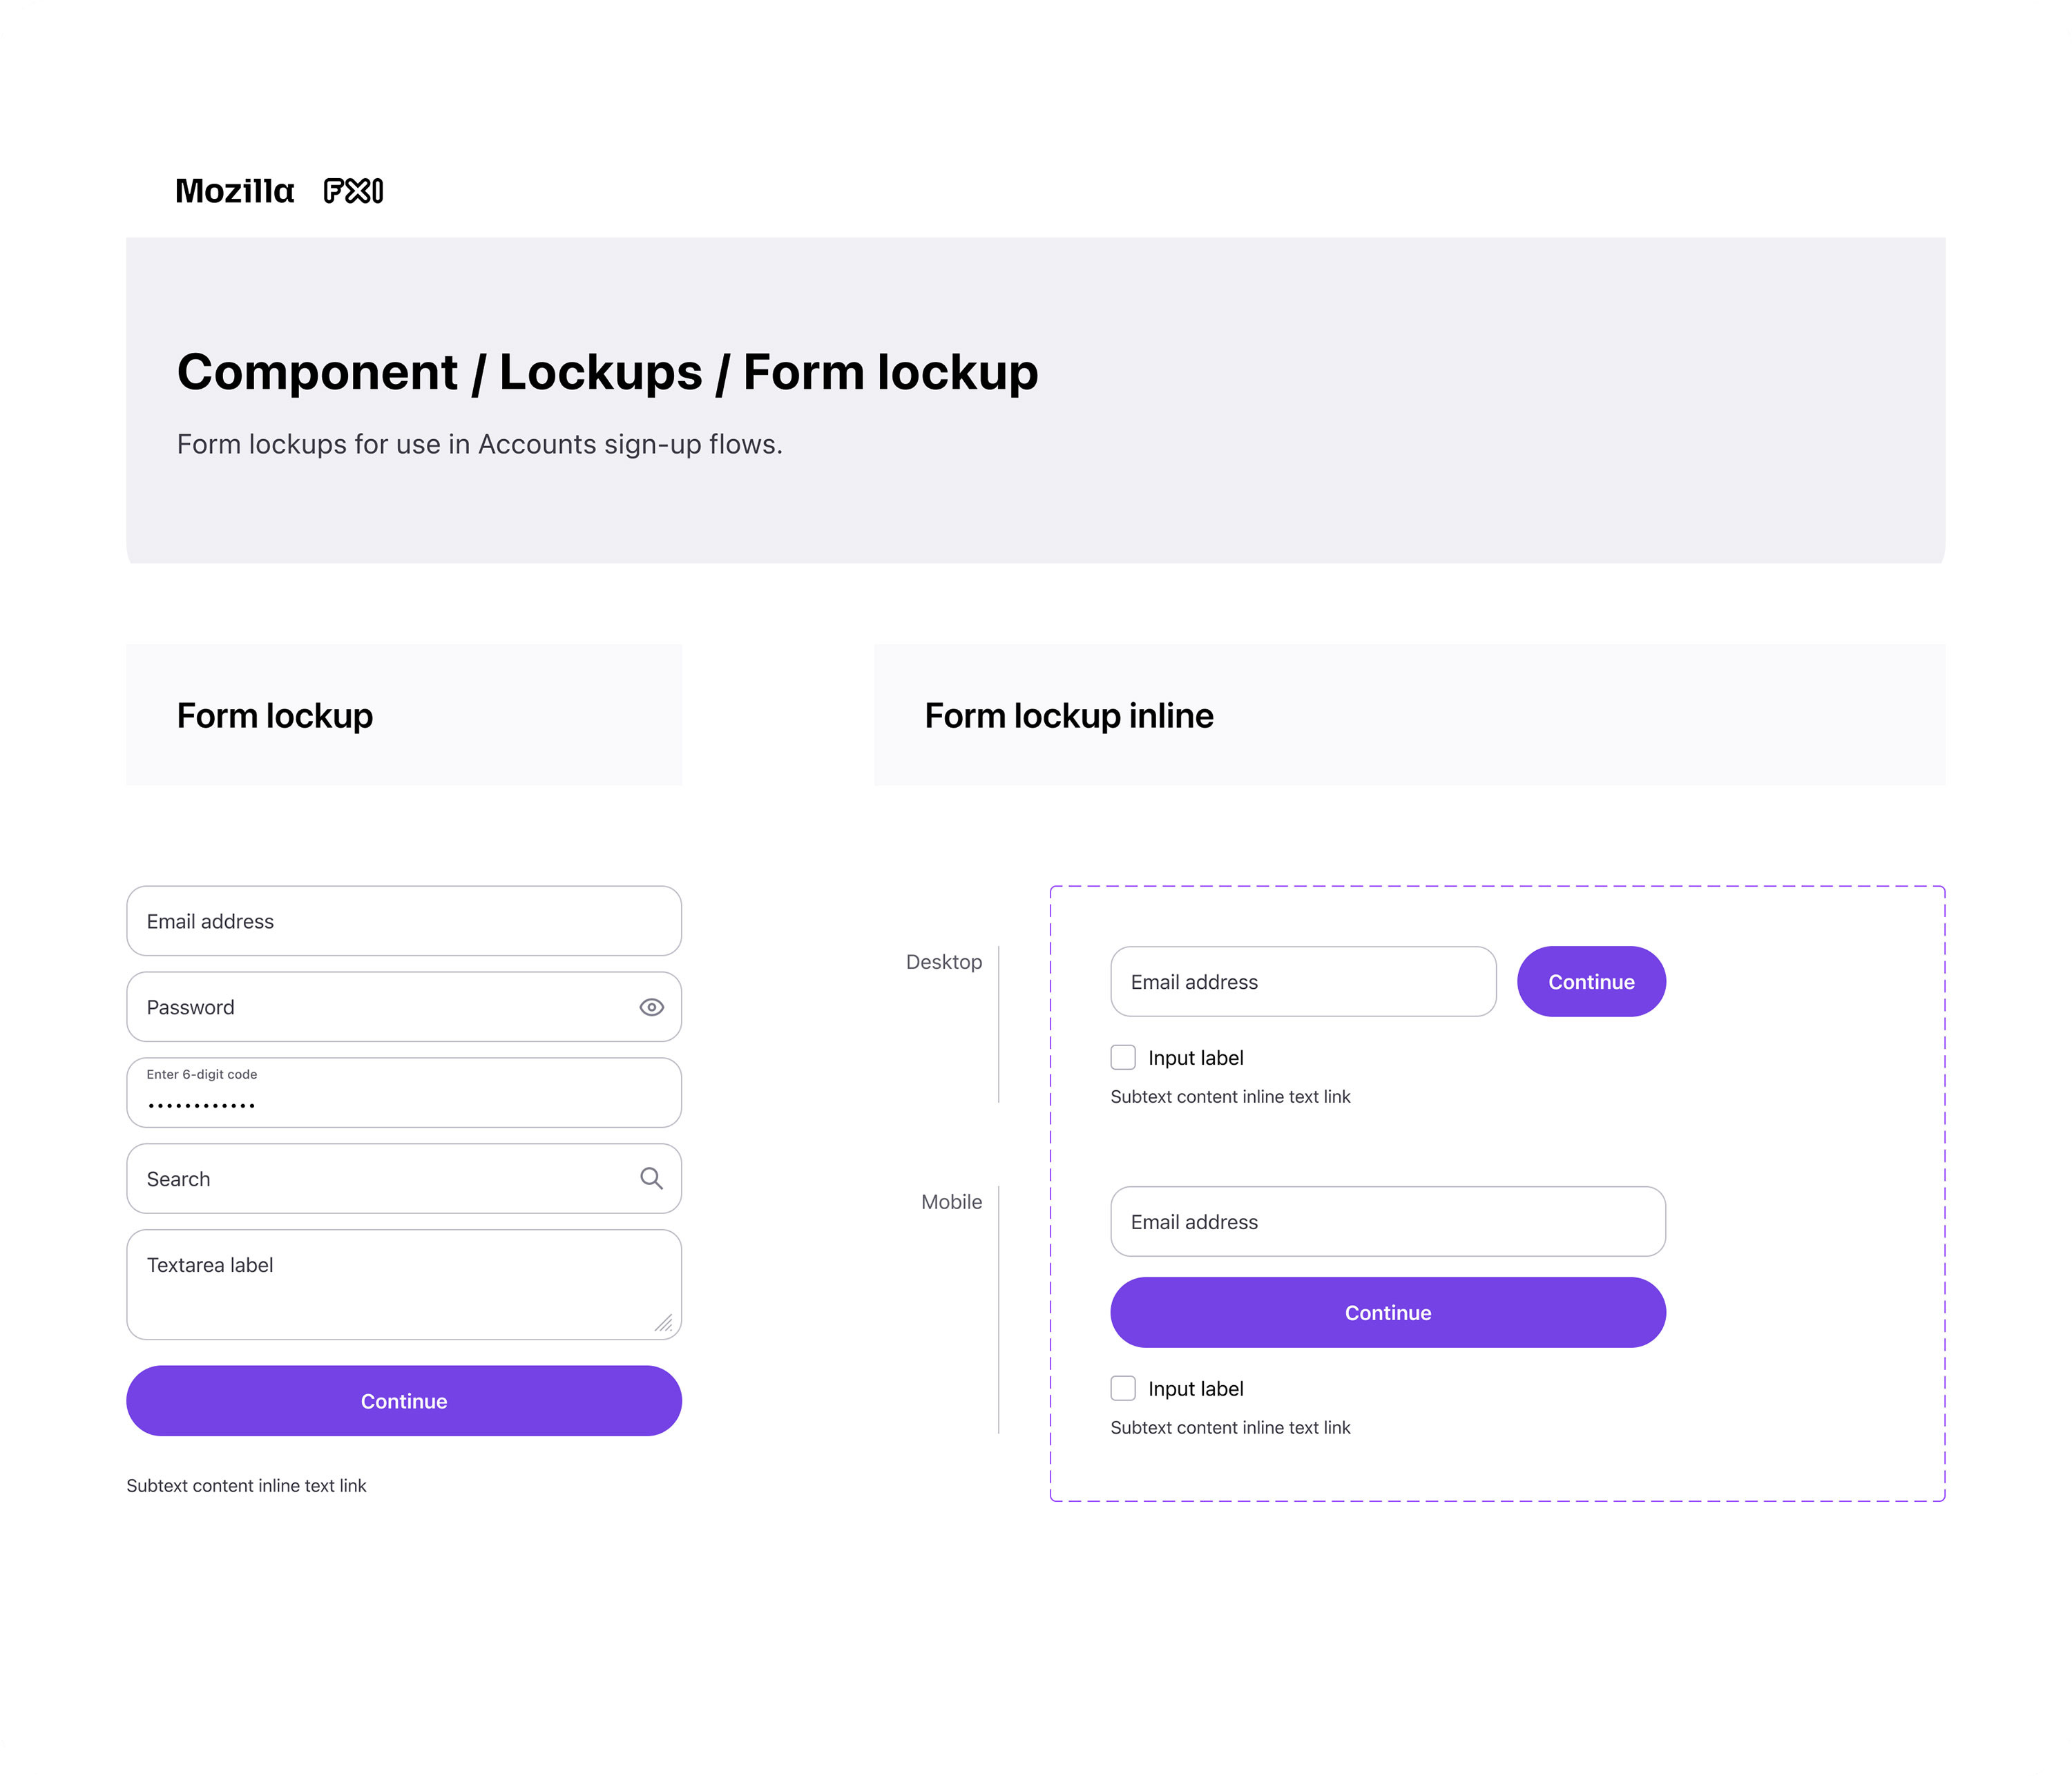Viewport: 2072px width, 1776px height.
Task: Toggle password visibility eye icon
Action: tap(651, 1007)
